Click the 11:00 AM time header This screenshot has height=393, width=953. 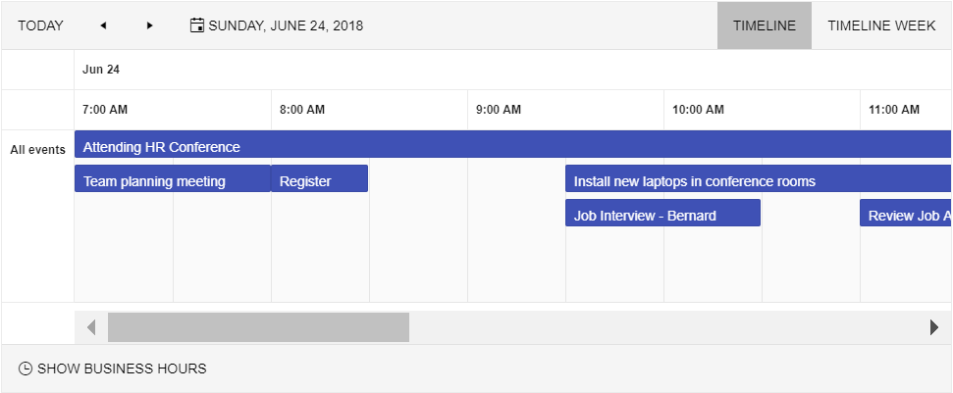pyautogui.click(x=906, y=110)
